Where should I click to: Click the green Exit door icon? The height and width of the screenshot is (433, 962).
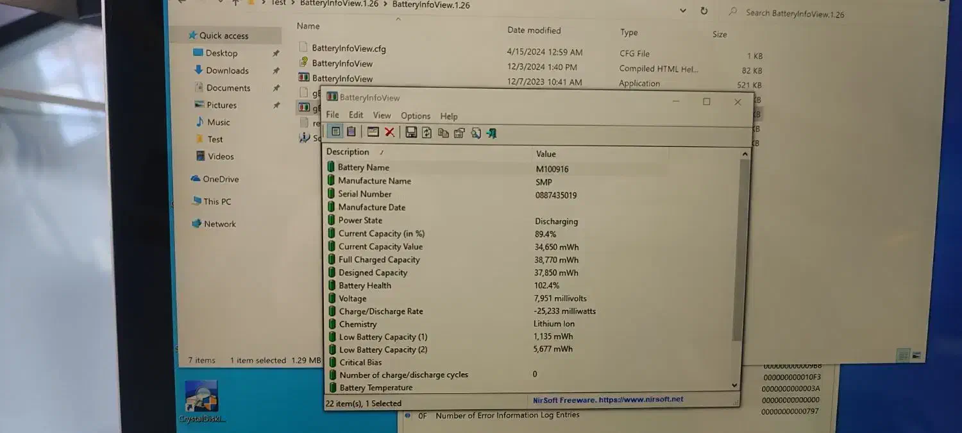492,133
